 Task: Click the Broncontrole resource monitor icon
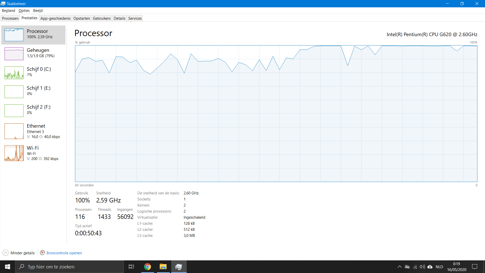[42, 253]
